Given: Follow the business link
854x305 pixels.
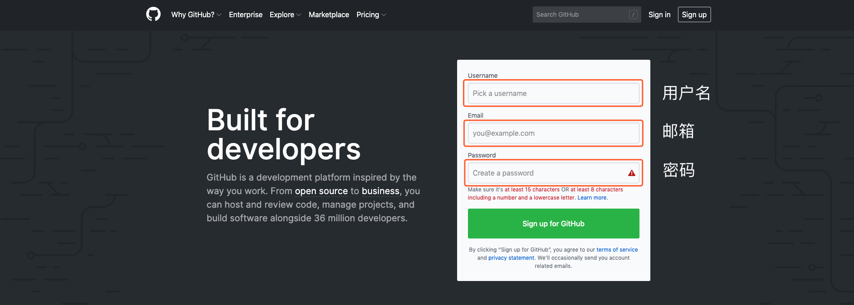Looking at the screenshot, I should [381, 191].
